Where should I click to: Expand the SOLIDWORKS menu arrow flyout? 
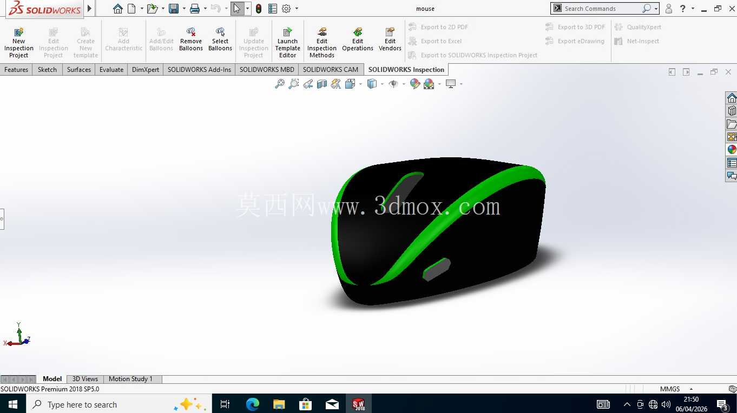coord(90,9)
